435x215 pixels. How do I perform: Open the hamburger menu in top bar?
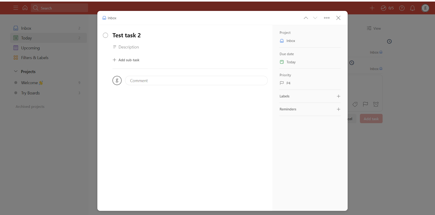(16, 8)
